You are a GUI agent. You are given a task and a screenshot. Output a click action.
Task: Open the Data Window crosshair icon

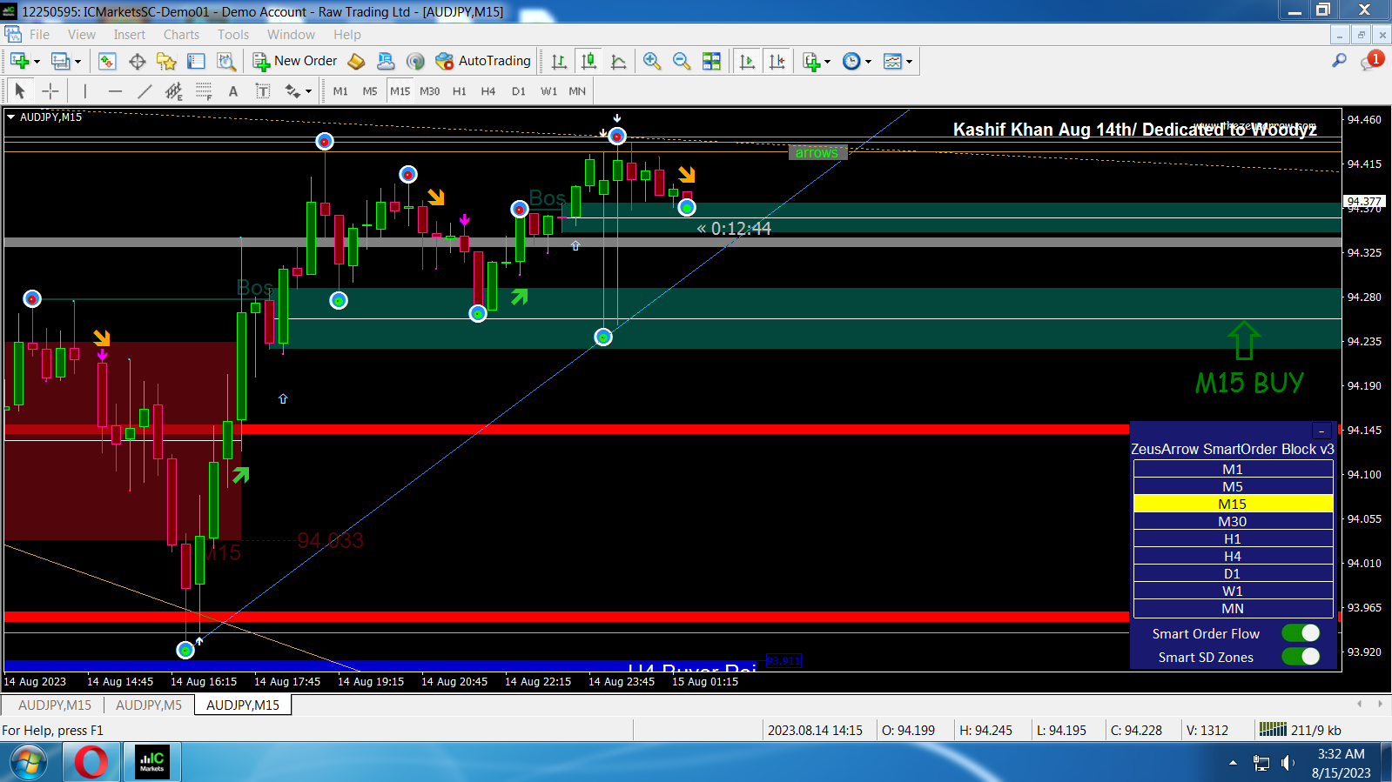[x=137, y=61]
